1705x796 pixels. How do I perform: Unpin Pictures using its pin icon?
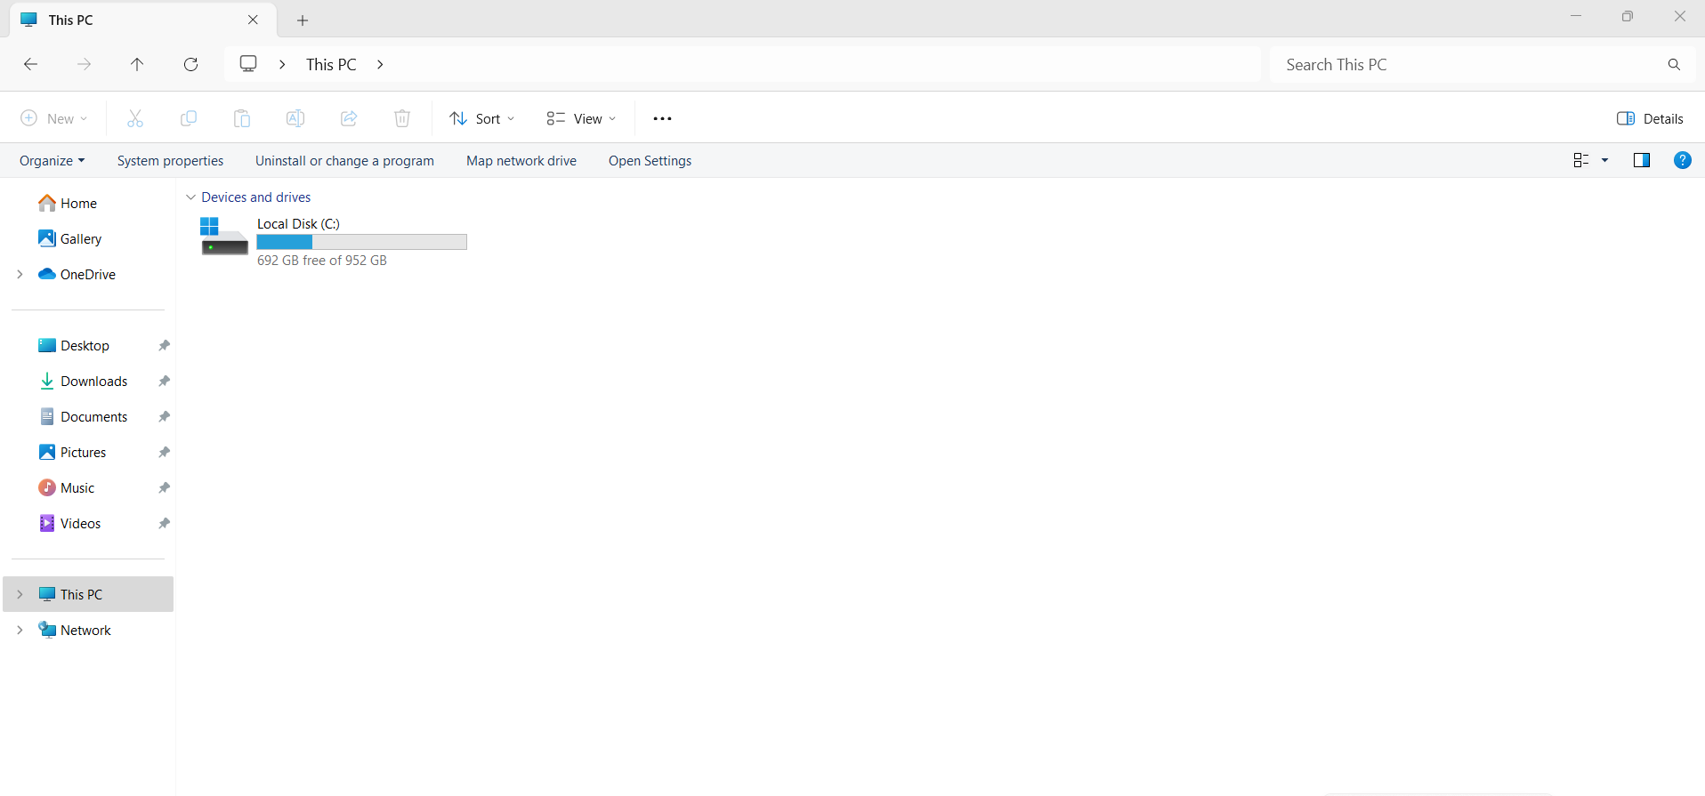point(164,452)
